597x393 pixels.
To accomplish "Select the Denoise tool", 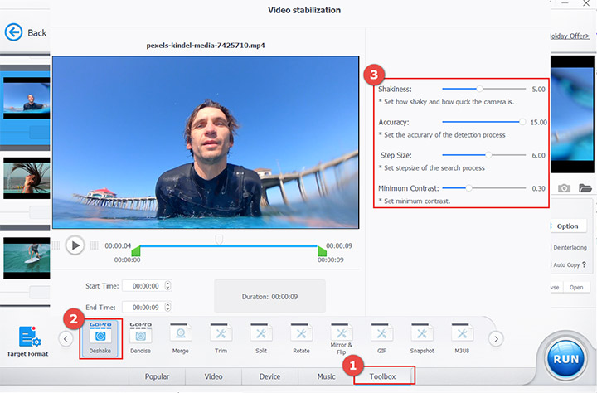I will [x=140, y=338].
